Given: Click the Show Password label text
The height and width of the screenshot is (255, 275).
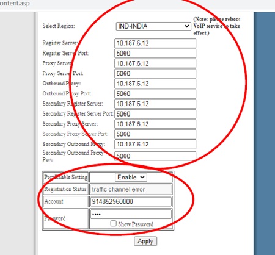Looking at the screenshot, I should tap(136, 224).
